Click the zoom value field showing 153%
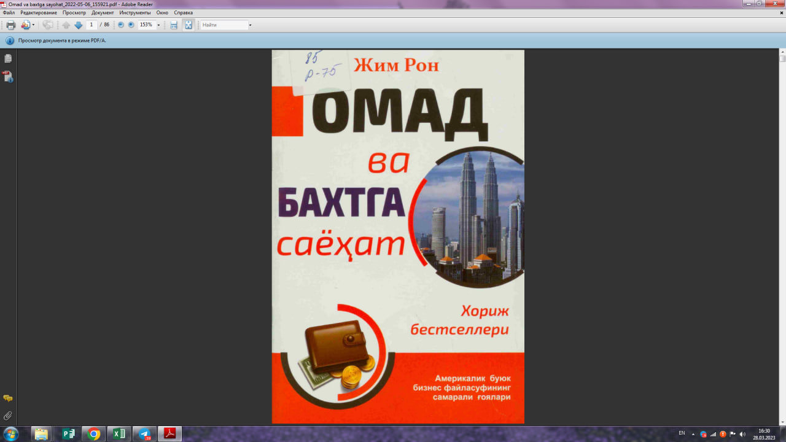The width and height of the screenshot is (786, 442). click(x=146, y=25)
